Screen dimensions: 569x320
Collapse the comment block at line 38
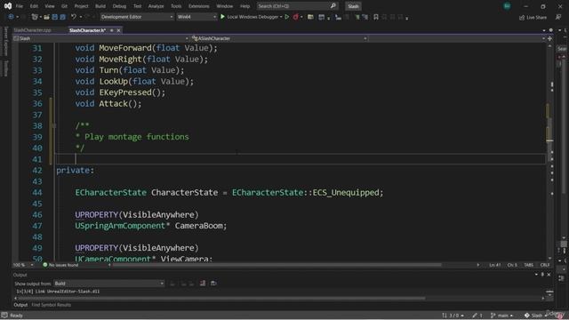[x=54, y=126]
